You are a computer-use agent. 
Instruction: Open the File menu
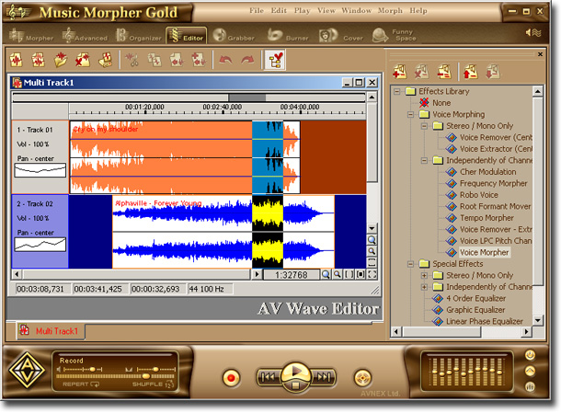257,10
